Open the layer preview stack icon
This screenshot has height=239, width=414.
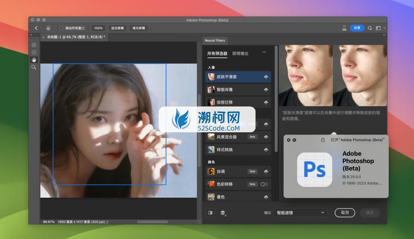pos(223,213)
